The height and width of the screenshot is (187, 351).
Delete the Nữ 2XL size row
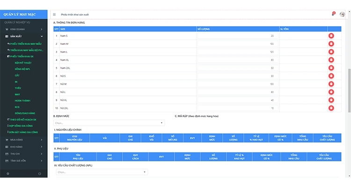click(331, 108)
